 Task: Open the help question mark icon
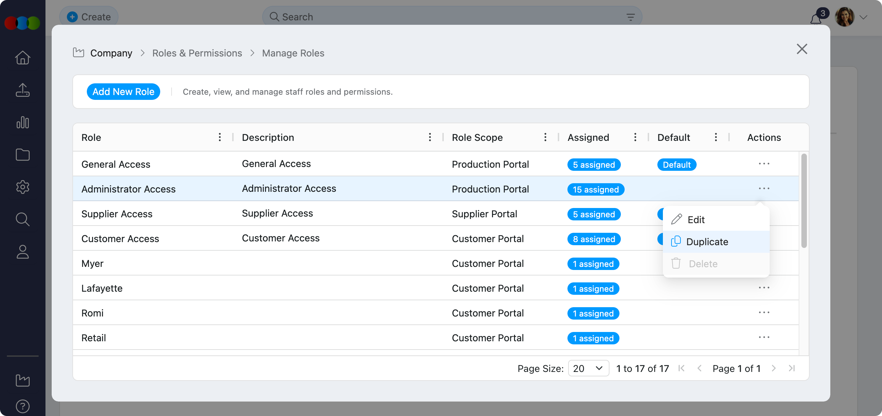[23, 406]
